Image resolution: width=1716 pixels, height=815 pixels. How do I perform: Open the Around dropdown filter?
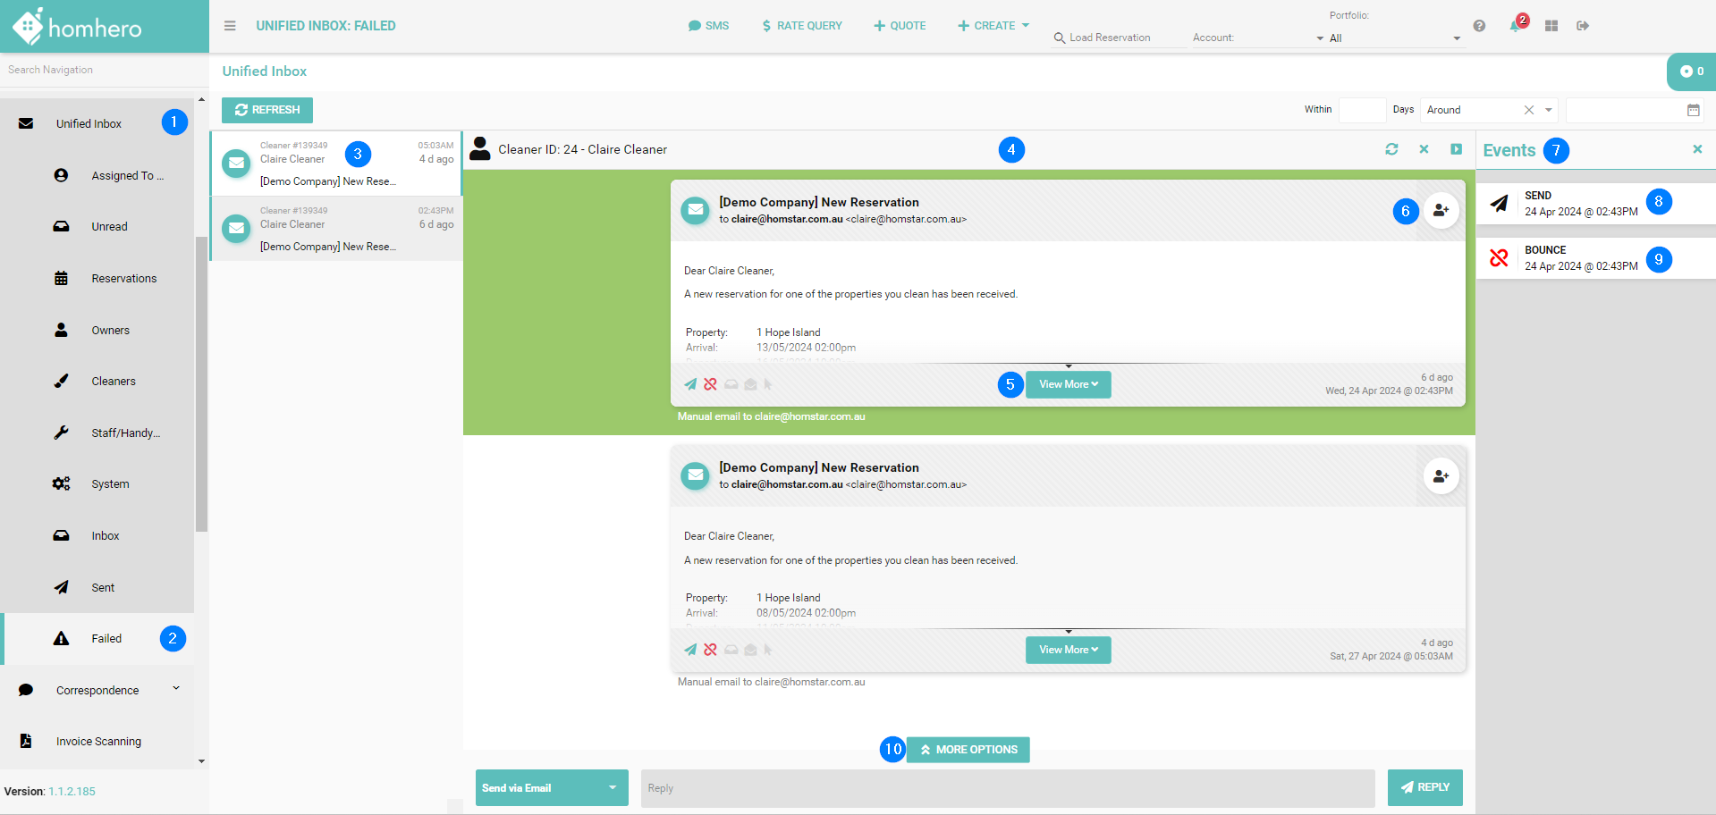point(1548,110)
